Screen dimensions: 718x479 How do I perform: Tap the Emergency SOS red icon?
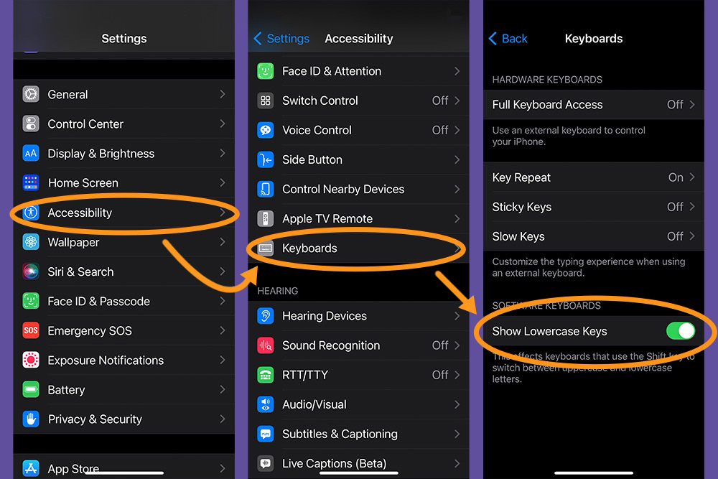(31, 331)
